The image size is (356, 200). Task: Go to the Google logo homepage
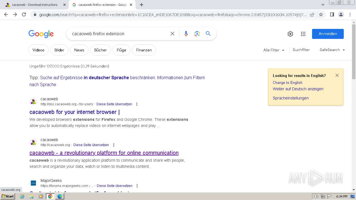(x=41, y=34)
